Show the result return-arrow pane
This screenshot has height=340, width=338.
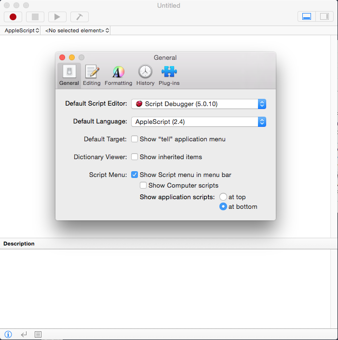point(24,334)
